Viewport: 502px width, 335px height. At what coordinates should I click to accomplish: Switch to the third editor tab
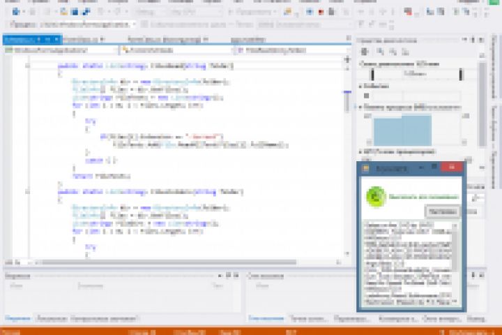[167, 40]
